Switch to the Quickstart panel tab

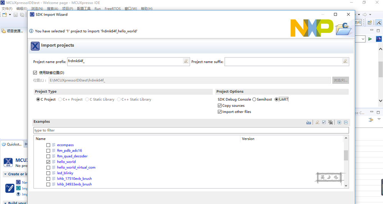12,144
